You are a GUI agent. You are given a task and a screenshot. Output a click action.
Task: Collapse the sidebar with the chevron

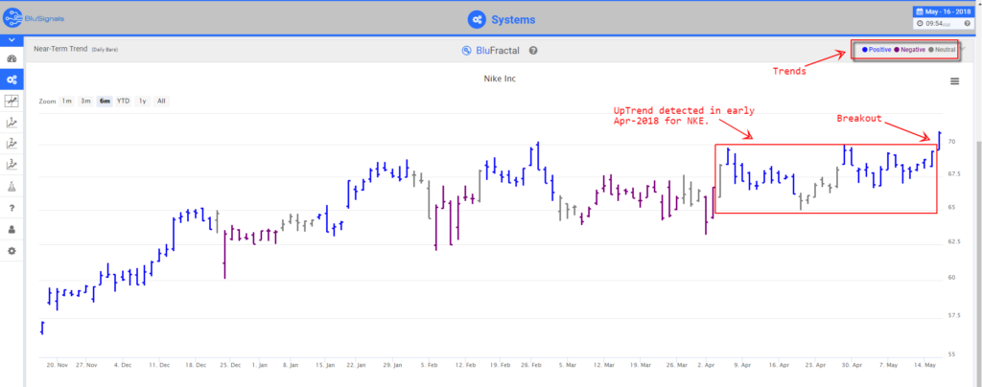point(12,40)
